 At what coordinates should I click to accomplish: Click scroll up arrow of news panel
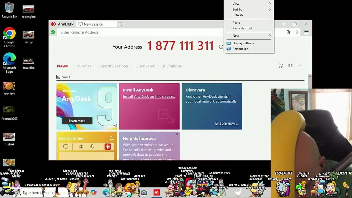click(310, 76)
